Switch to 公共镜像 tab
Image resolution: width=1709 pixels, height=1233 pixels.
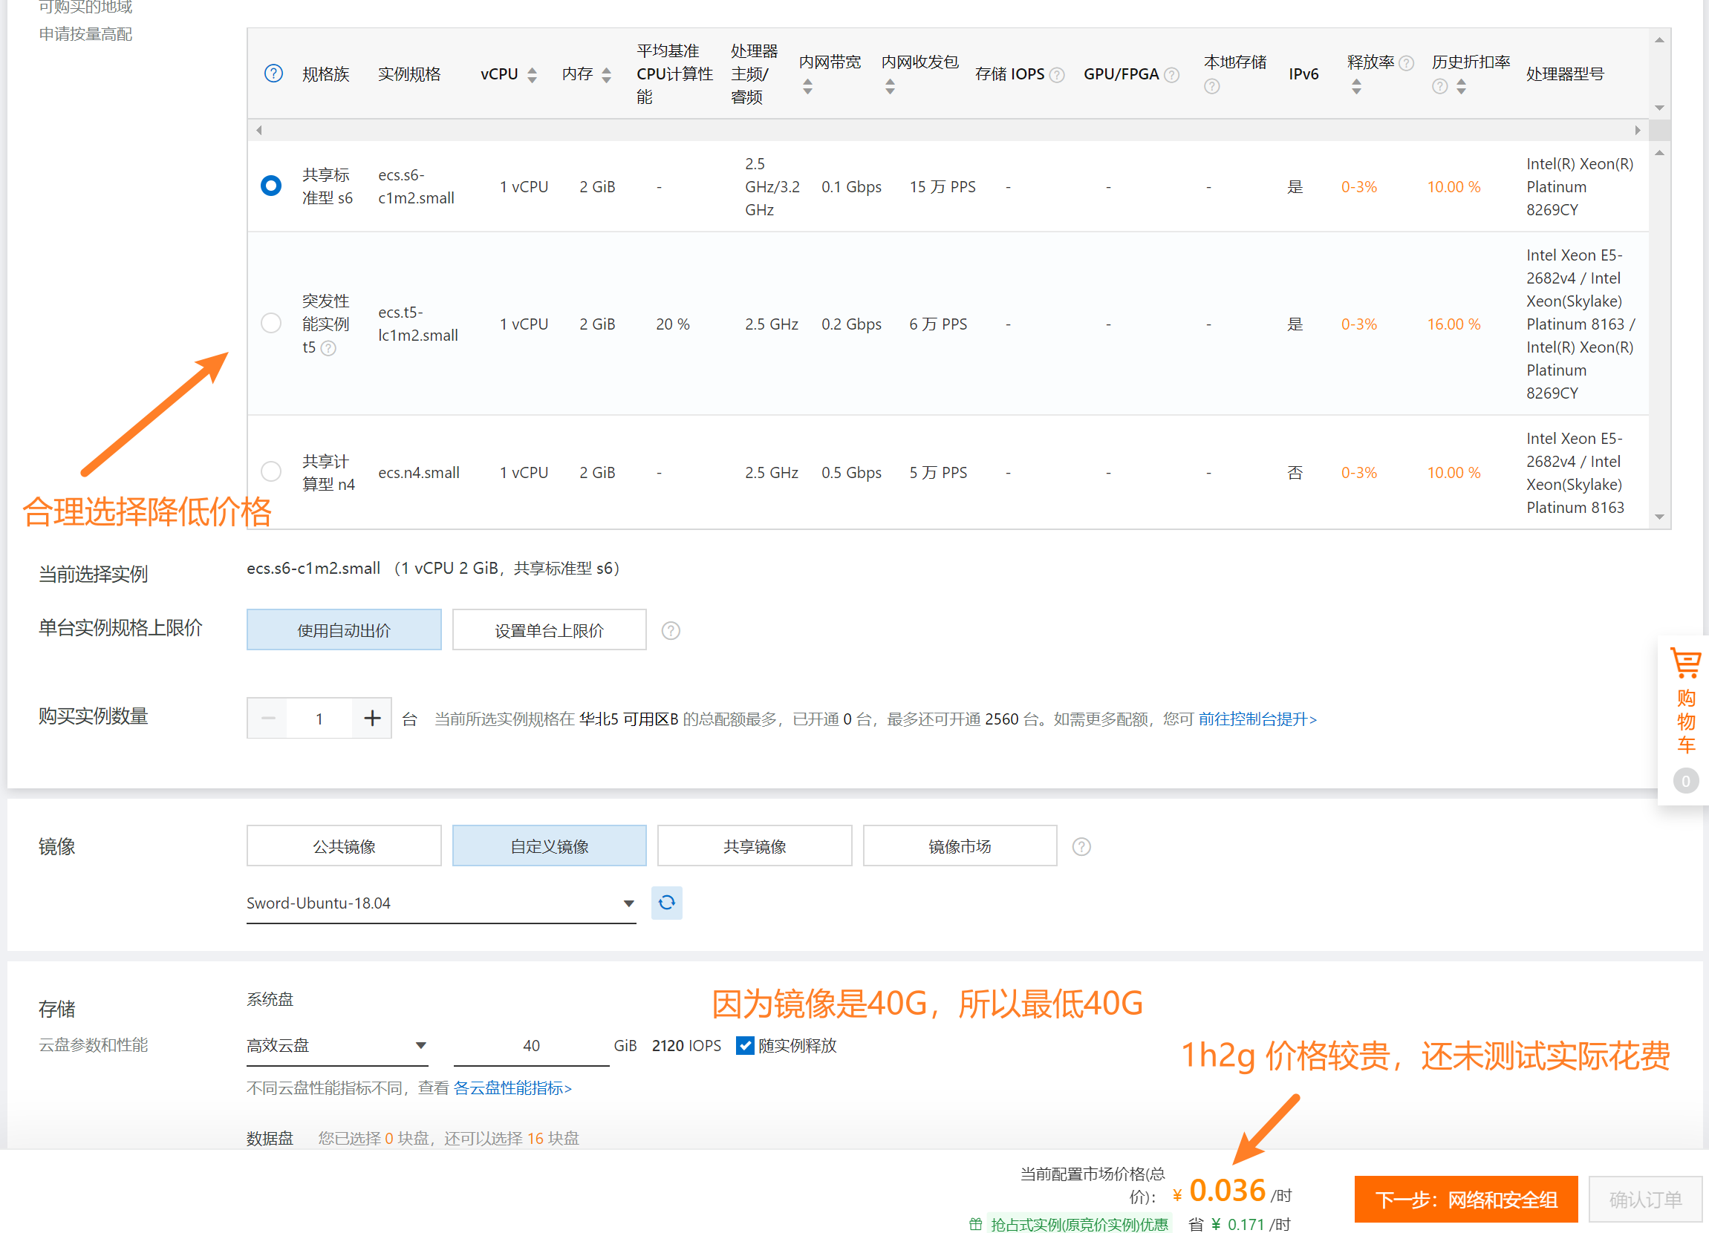(x=344, y=846)
